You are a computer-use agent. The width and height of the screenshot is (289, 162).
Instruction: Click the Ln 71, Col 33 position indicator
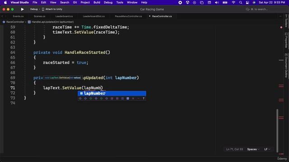[234, 149]
